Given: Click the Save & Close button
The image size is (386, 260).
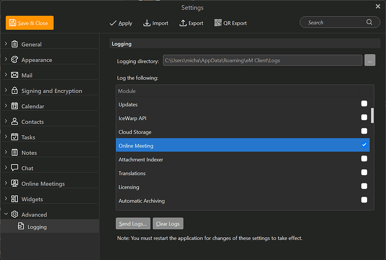Looking at the screenshot, I should coord(30,22).
